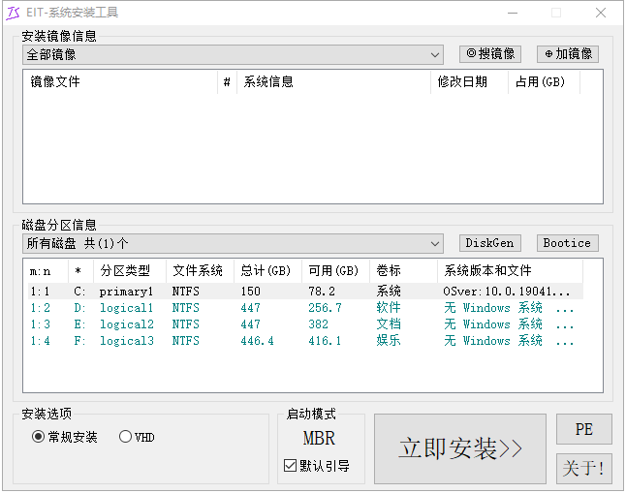The height and width of the screenshot is (493, 626).
Task: Expand the 所有磁盘 共(1)个 disk dropdown
Action: click(234, 243)
